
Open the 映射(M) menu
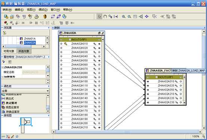pos(7,10)
